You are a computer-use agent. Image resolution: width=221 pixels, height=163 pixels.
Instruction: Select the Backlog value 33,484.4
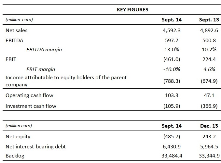click(171, 156)
